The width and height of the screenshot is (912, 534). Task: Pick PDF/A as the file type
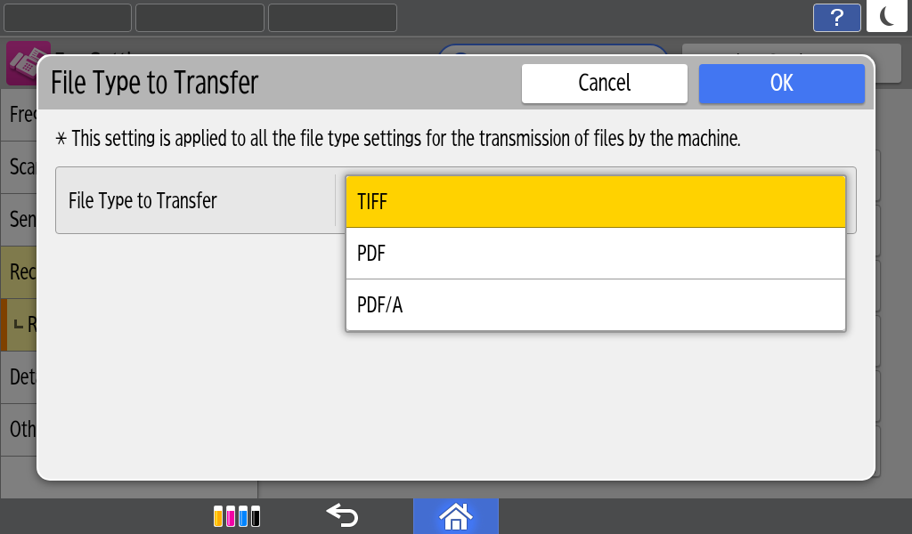[595, 305]
